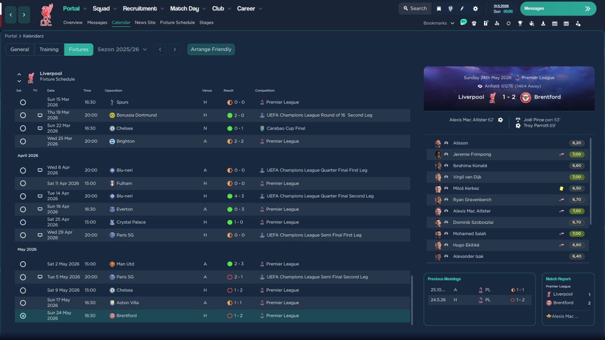The width and height of the screenshot is (605, 340).
Task: Click the goal ball icon next to Alexis Mac Allister 62'
Action: (x=501, y=120)
